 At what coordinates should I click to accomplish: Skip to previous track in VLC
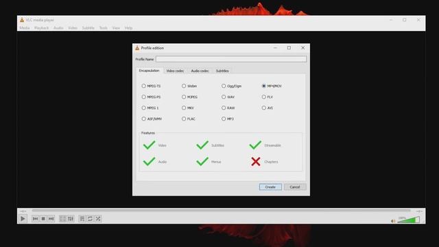[35, 218]
